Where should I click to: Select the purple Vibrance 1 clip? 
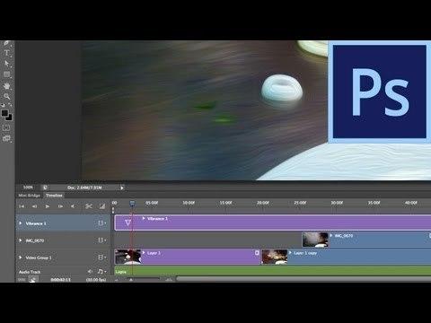(x=272, y=223)
